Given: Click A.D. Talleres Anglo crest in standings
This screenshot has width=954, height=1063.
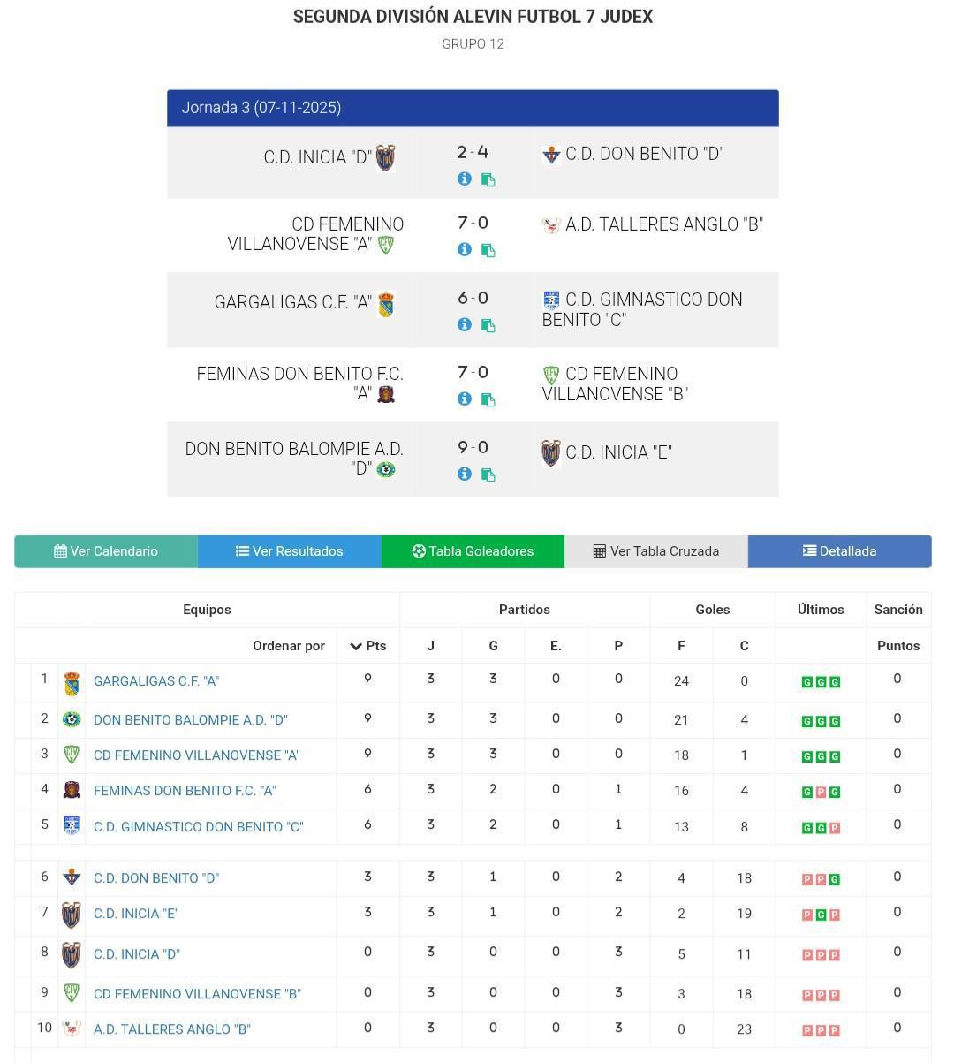Looking at the screenshot, I should (72, 1029).
